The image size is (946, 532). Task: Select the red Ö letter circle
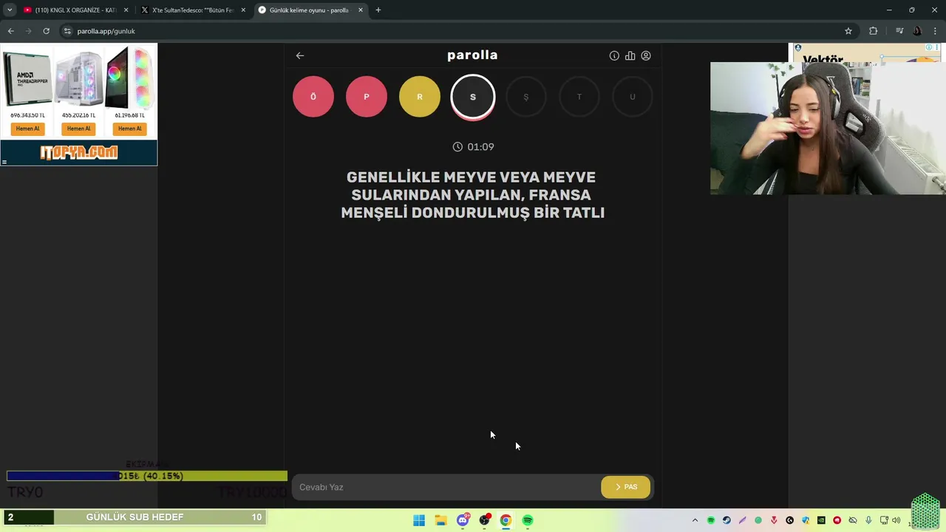tap(313, 97)
